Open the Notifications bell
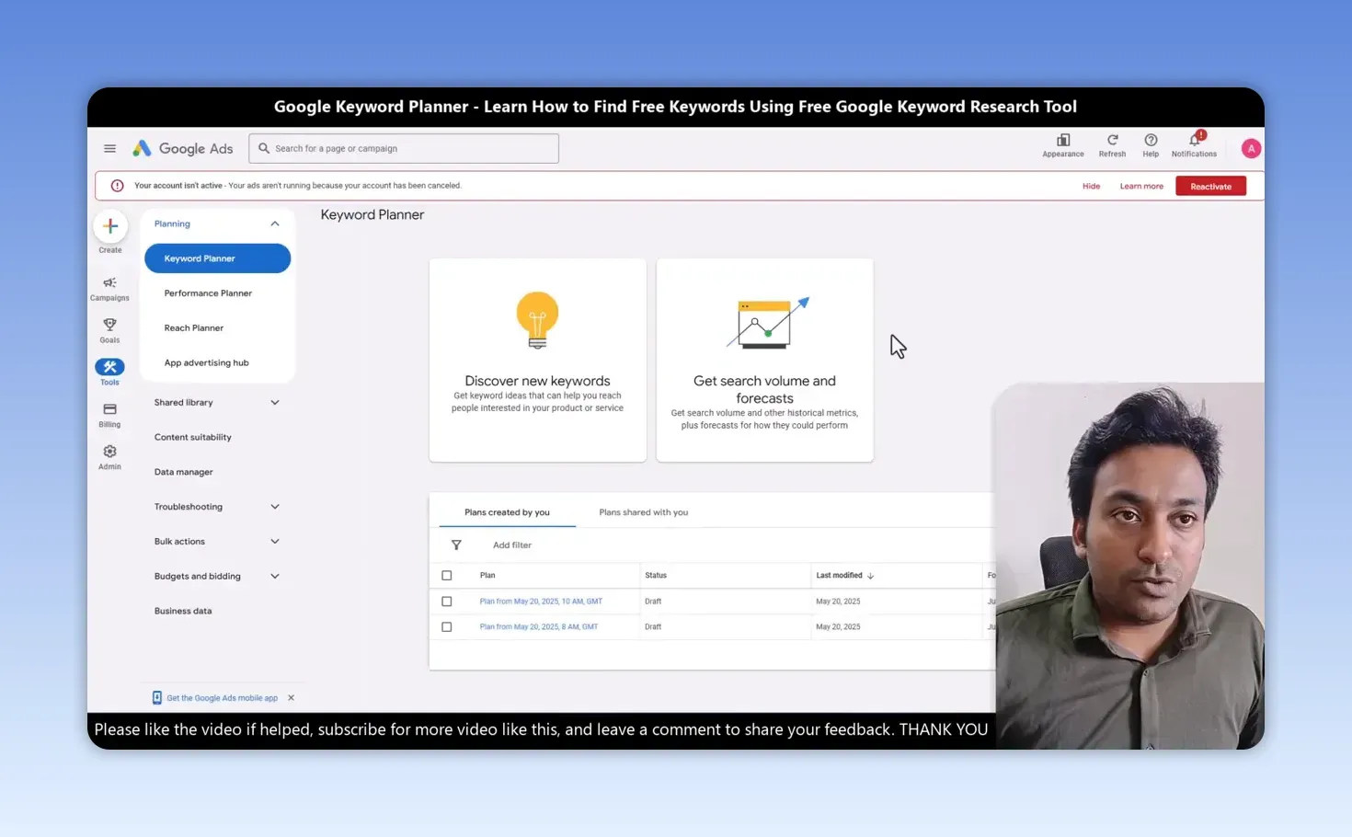This screenshot has width=1352, height=837. pos(1195,140)
